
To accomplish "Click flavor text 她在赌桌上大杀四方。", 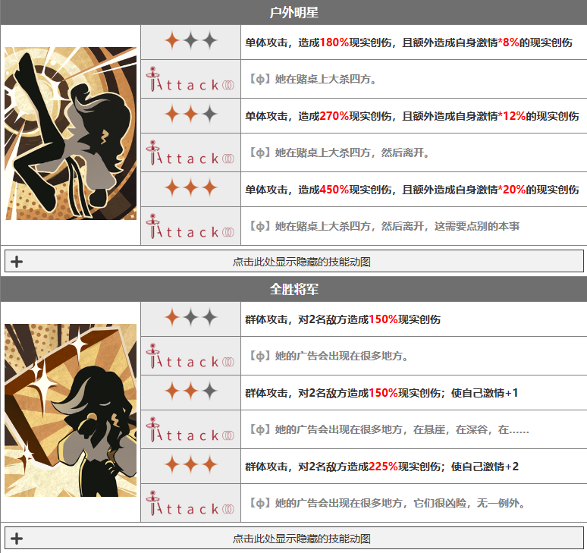I will [x=313, y=79].
